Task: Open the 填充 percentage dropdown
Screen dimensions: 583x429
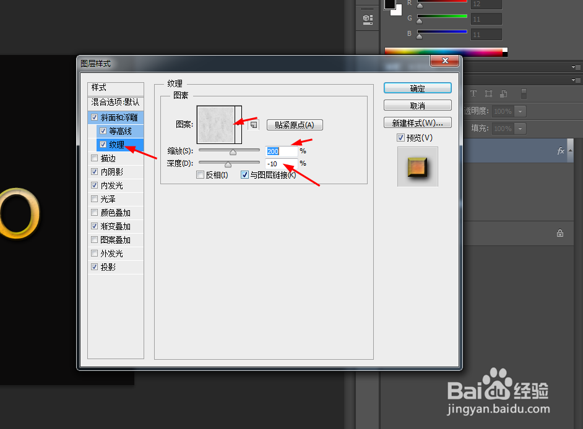Action: (x=520, y=129)
